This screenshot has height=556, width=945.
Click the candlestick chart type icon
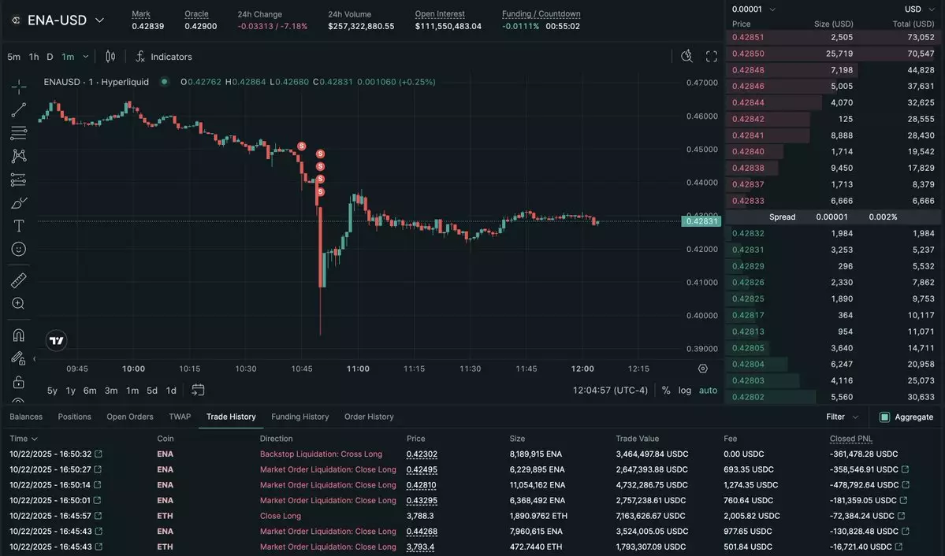tap(110, 57)
